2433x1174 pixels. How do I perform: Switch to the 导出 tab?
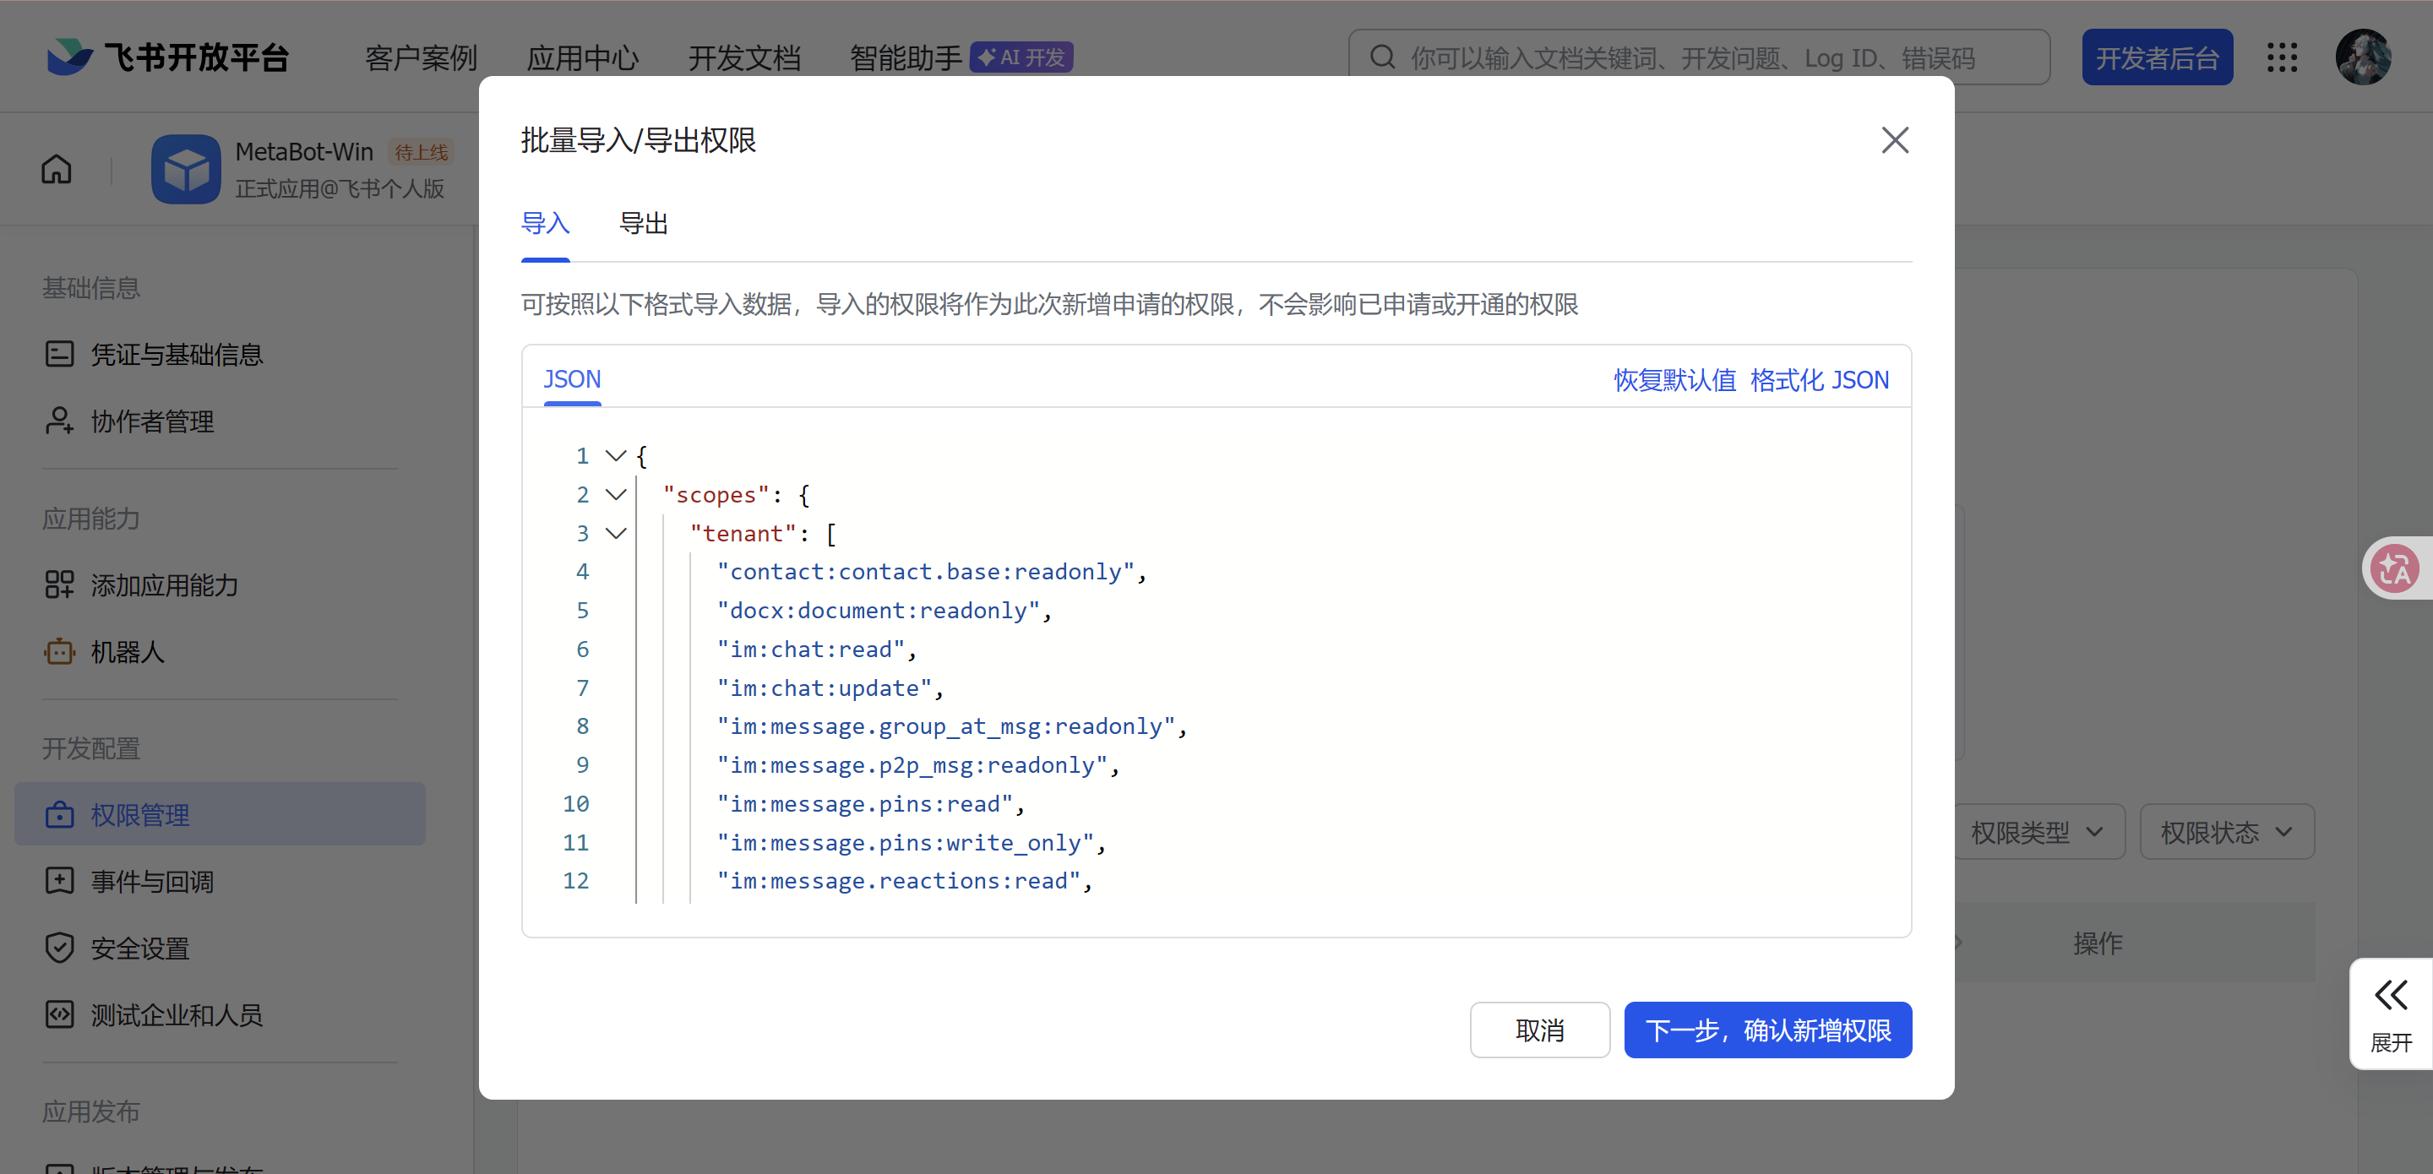643,224
